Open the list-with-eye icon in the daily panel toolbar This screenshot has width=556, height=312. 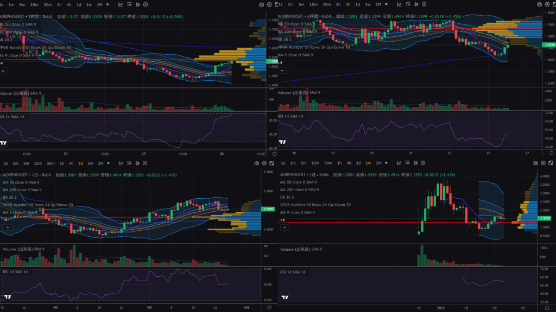coord(129,163)
